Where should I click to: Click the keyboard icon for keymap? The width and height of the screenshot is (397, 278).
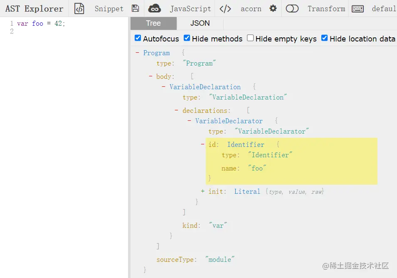pyautogui.click(x=358, y=9)
